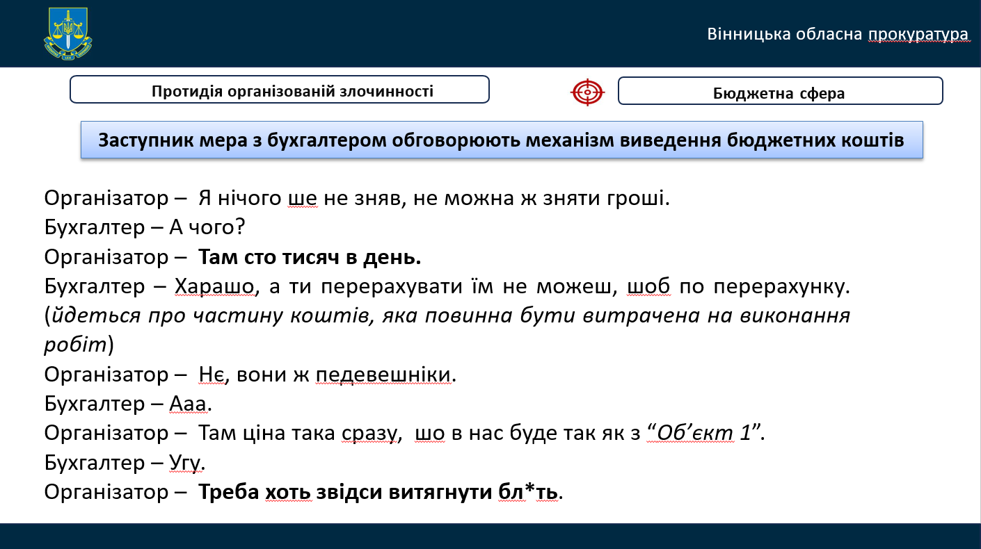This screenshot has height=549, width=981.
Task: Click the underlined word 'шоб'
Action: (x=649, y=286)
